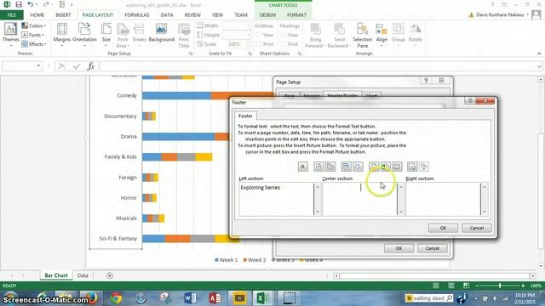The height and width of the screenshot is (306, 545).
Task: Click inside the Right section footer box
Action: (443, 199)
